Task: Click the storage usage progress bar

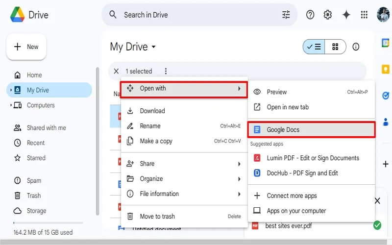Action: (48, 222)
